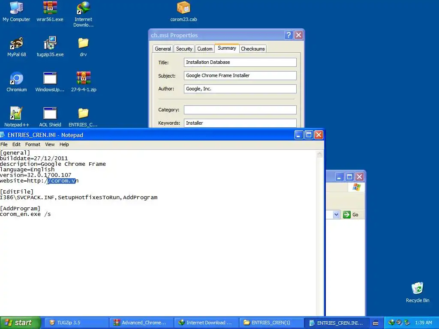This screenshot has height=329, width=439.
Task: Open Notepad View menu
Action: 50,144
